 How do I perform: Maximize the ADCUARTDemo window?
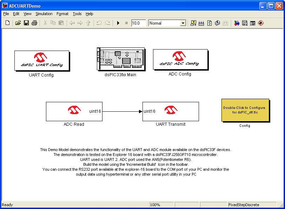tap(271, 6)
